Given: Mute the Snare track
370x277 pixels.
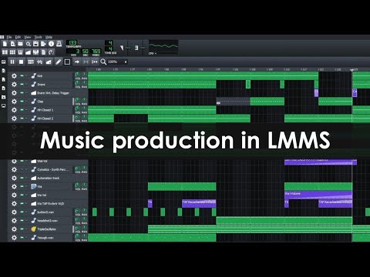Looking at the screenshot, I should (x=22, y=84).
